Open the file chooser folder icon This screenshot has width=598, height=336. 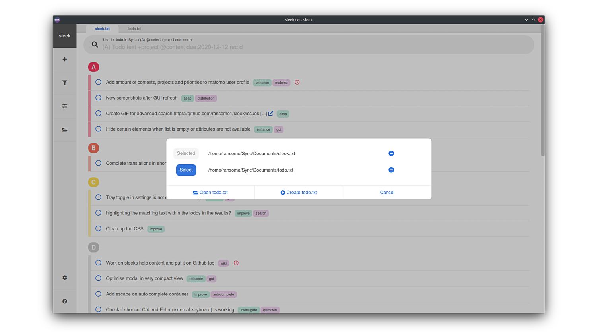point(64,130)
